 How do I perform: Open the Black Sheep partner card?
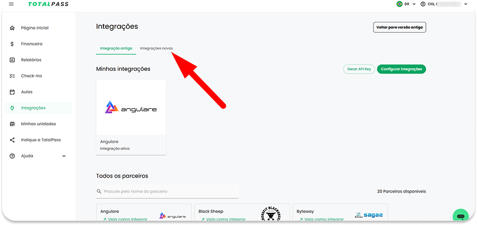click(x=242, y=213)
